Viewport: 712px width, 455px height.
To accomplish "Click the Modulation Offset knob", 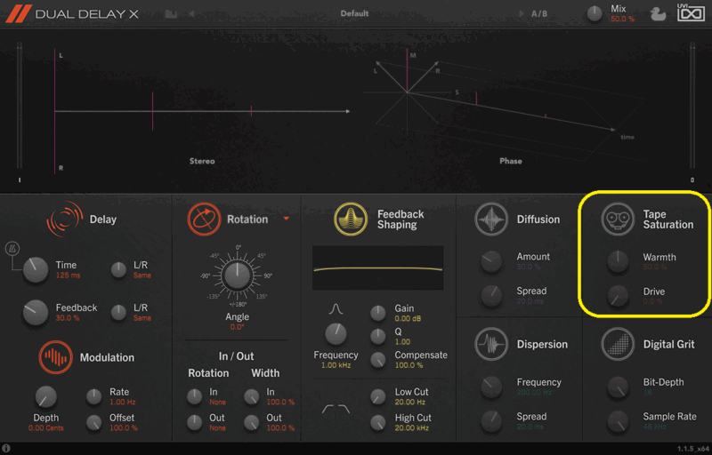I will 94,423.
